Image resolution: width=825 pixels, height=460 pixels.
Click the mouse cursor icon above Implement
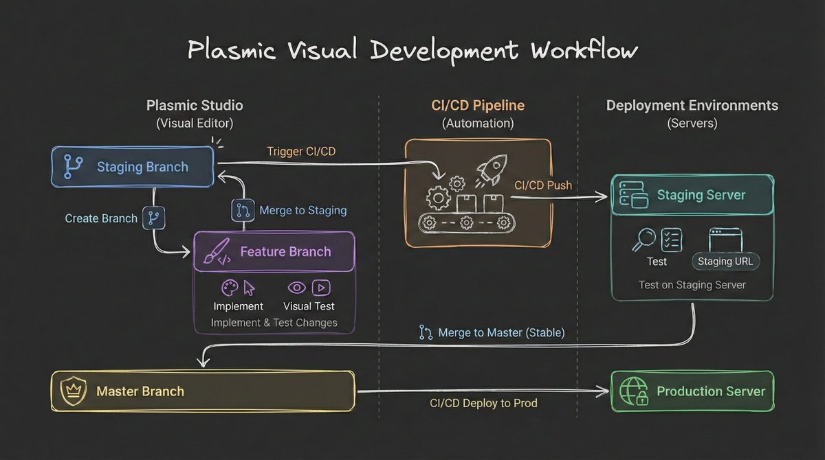[249, 288]
